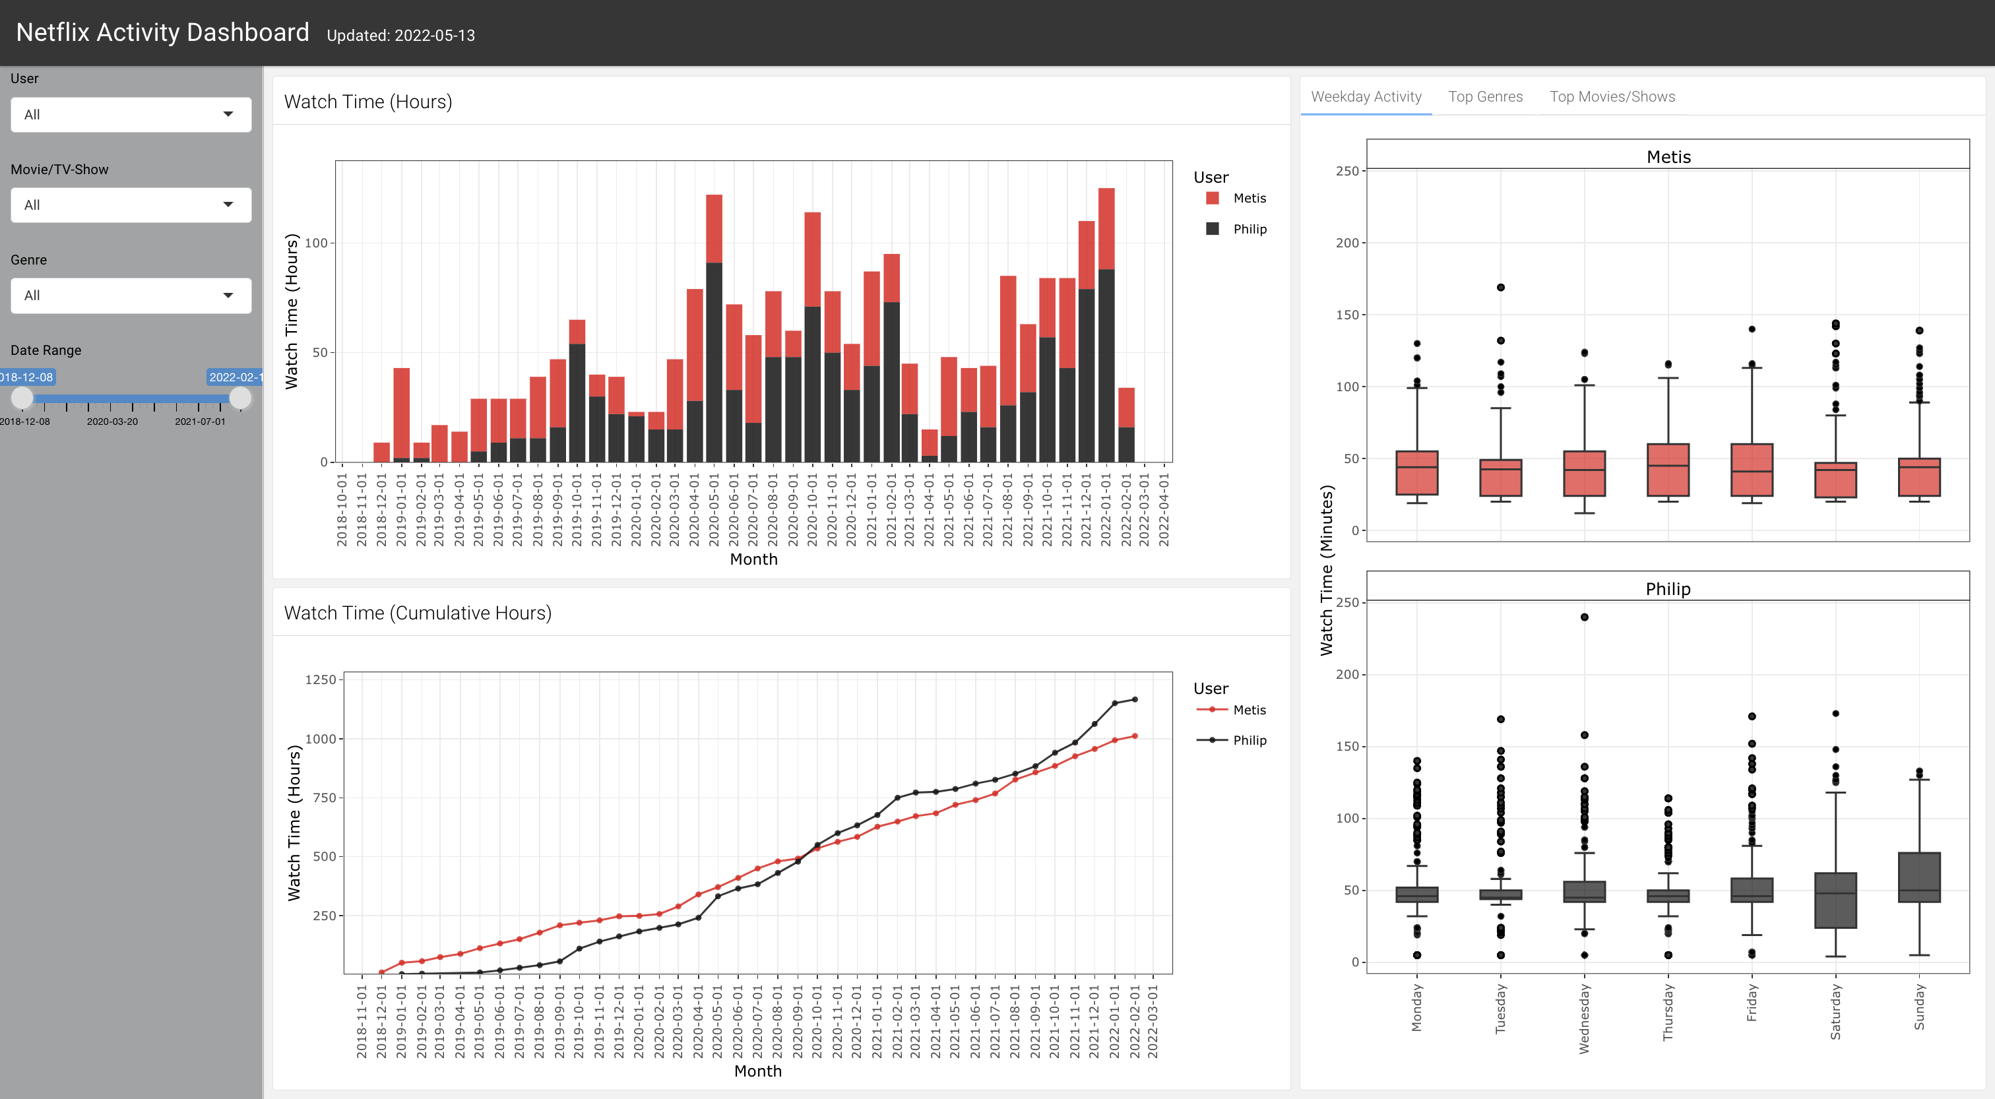Open the Movie/TV-Show dropdown
1995x1099 pixels.
point(131,205)
